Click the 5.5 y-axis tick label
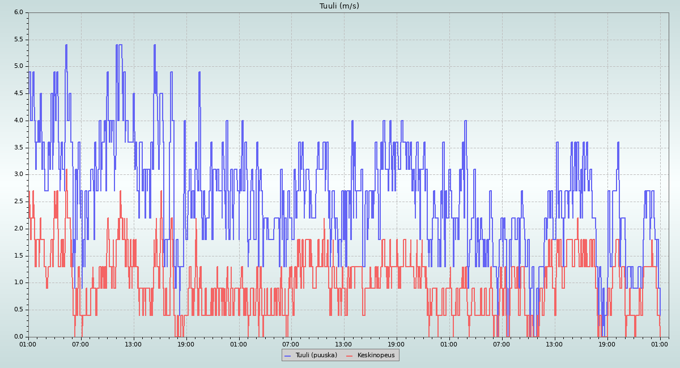This screenshot has height=368, width=680. [19, 40]
